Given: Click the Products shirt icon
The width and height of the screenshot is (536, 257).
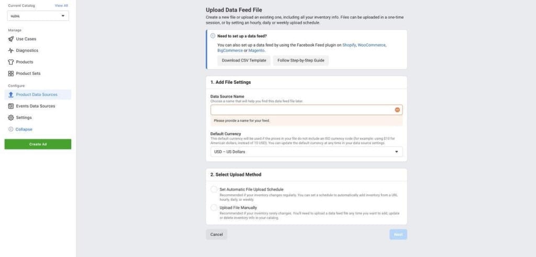Looking at the screenshot, I should (x=11, y=62).
